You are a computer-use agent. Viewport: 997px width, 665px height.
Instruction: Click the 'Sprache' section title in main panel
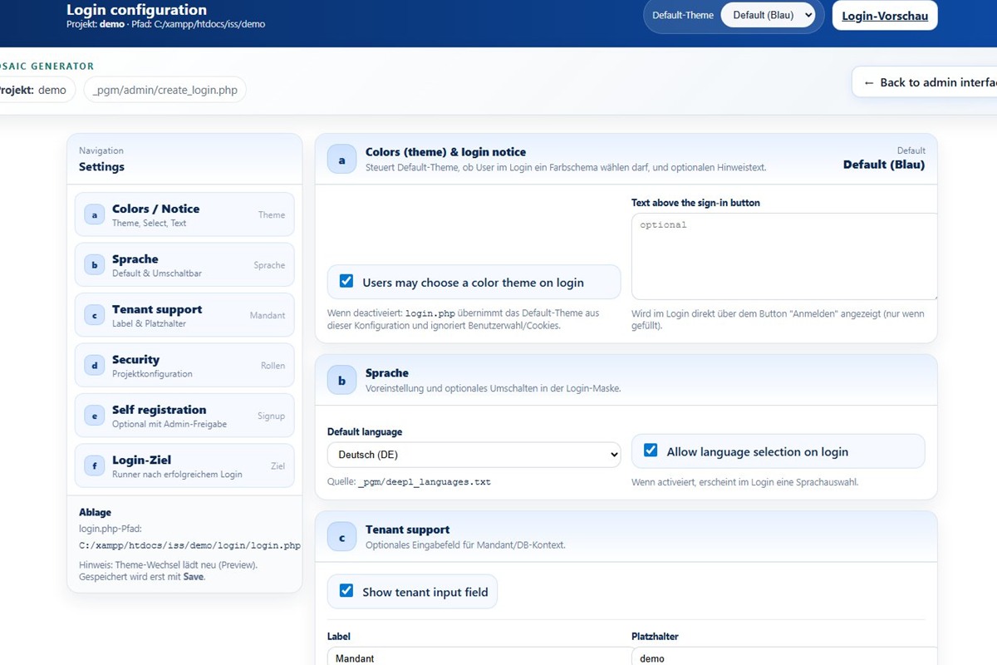click(387, 373)
